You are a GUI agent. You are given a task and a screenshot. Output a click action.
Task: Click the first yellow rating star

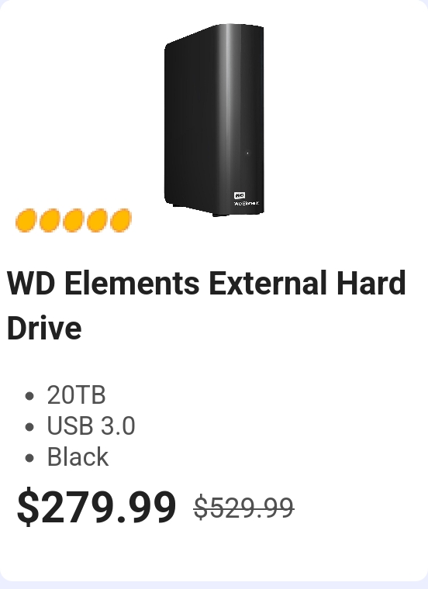[x=26, y=221]
